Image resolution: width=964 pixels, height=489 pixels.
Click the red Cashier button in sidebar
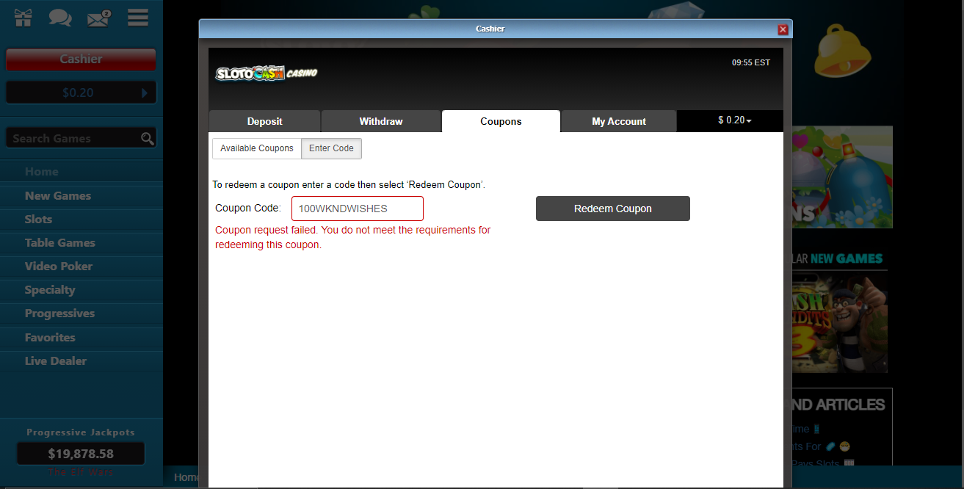coord(81,59)
